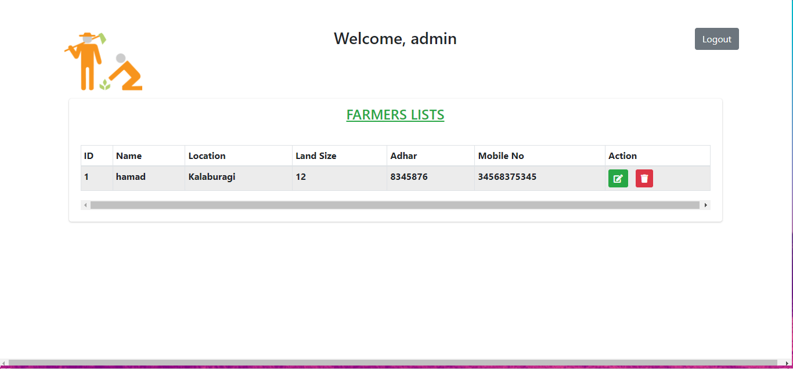Select the farmer logo image
Screen dimensions: 793x369
[x=103, y=60]
